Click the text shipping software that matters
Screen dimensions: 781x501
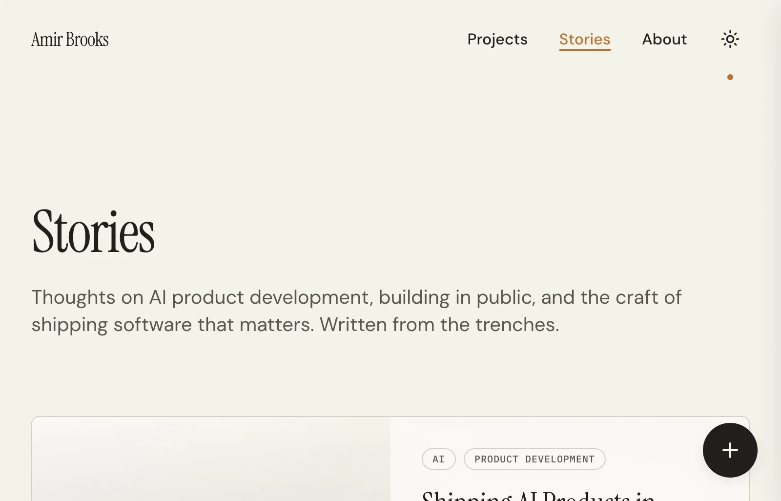pyautogui.click(x=173, y=325)
